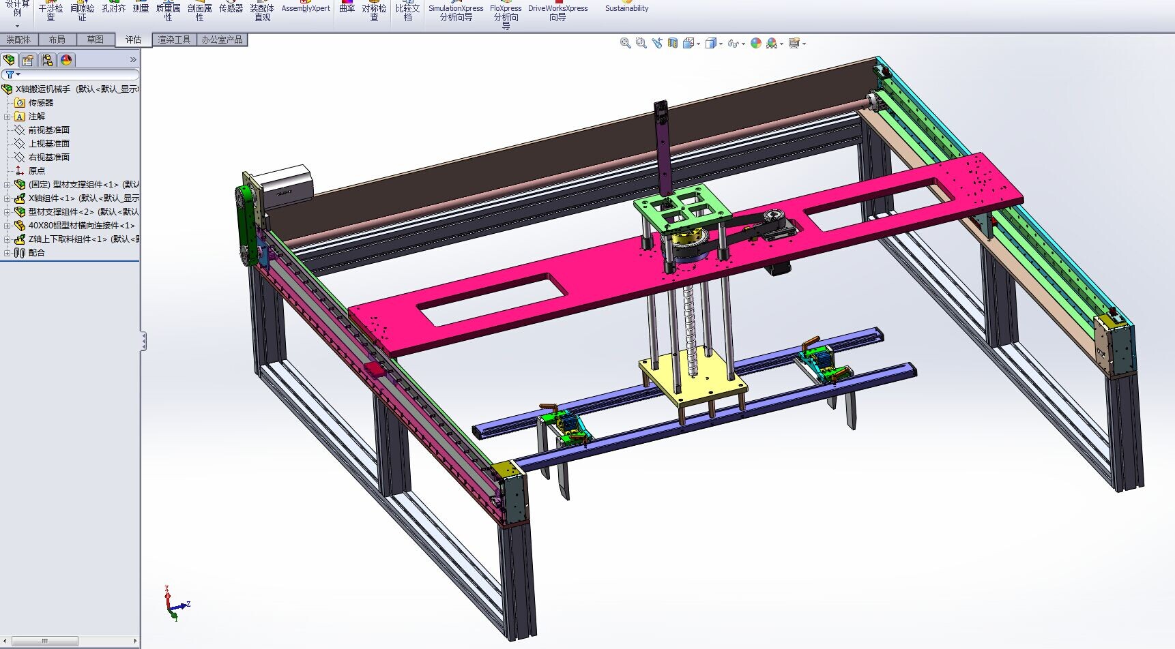Viewport: 1175px width, 649px height.
Task: Switch to the 草图 tab
Action: pos(96,40)
